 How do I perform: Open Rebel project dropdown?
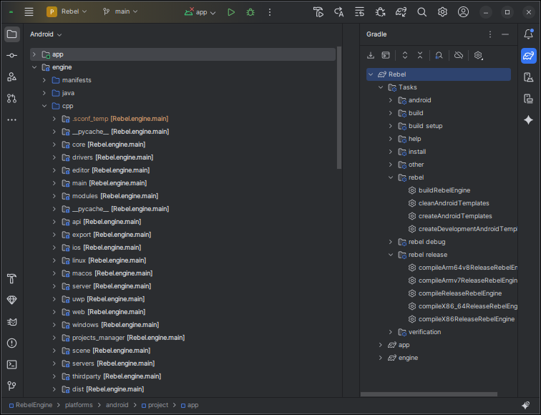67,11
